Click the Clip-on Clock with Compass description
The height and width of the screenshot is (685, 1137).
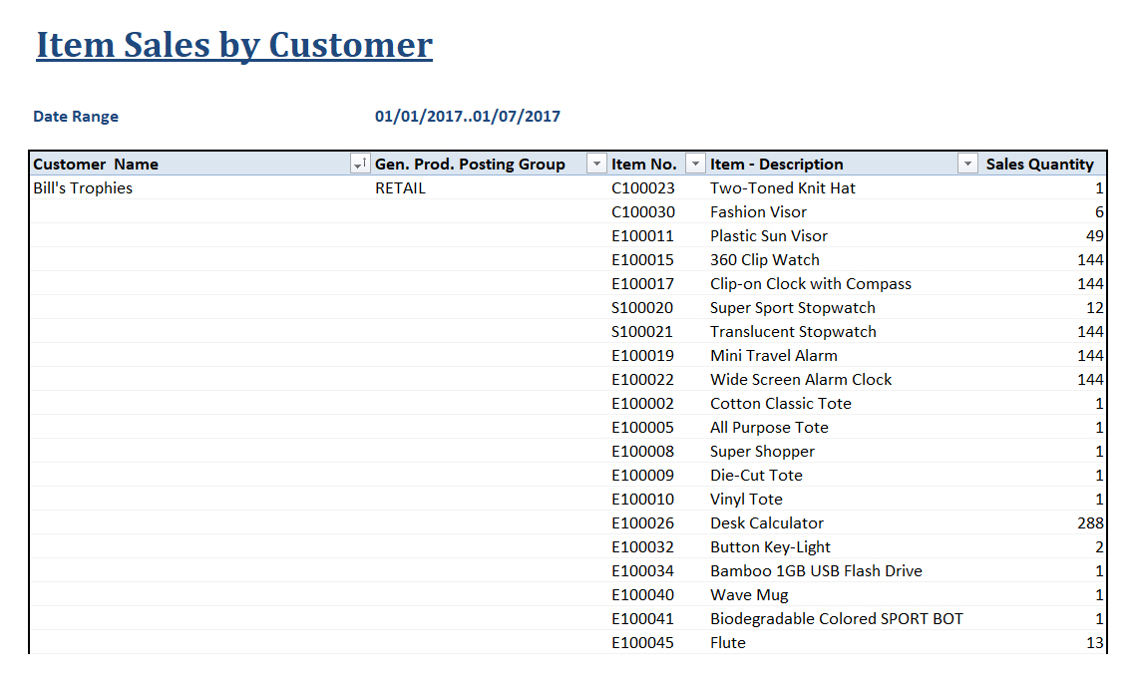[811, 283]
